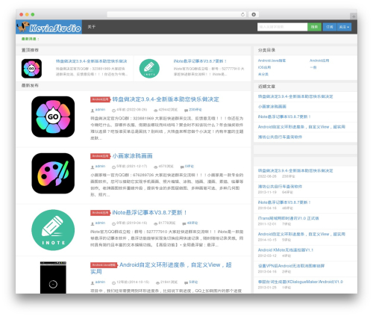Open the 48评论 comments link under iNote post
The width and height of the screenshot is (373, 316).
coord(192,223)
